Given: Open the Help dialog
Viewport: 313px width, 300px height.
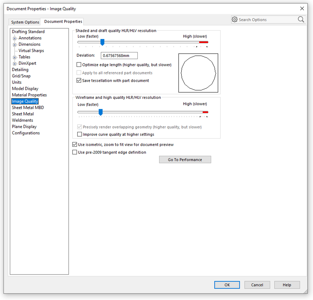Looking at the screenshot, I should click(x=287, y=285).
